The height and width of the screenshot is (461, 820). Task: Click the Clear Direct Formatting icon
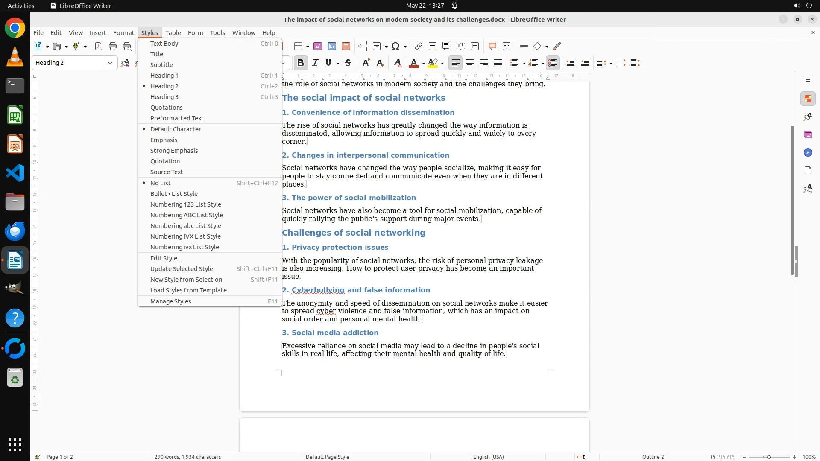[398, 63]
